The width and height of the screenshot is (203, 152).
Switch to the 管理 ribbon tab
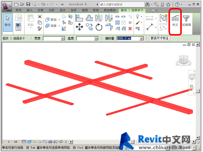coord(96,10)
